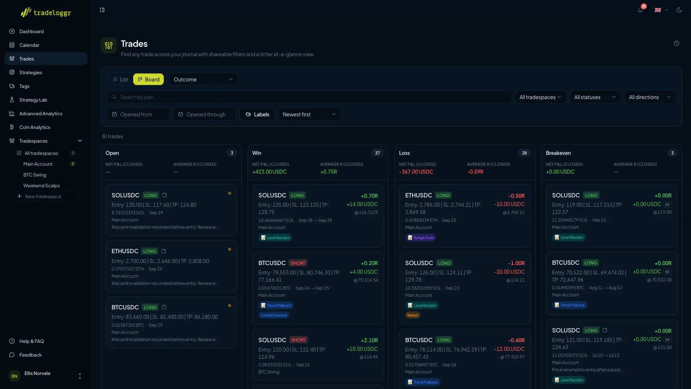This screenshot has height=389, width=691.
Task: Open the SOLUSDC short +2.10R card
Action: point(318,355)
